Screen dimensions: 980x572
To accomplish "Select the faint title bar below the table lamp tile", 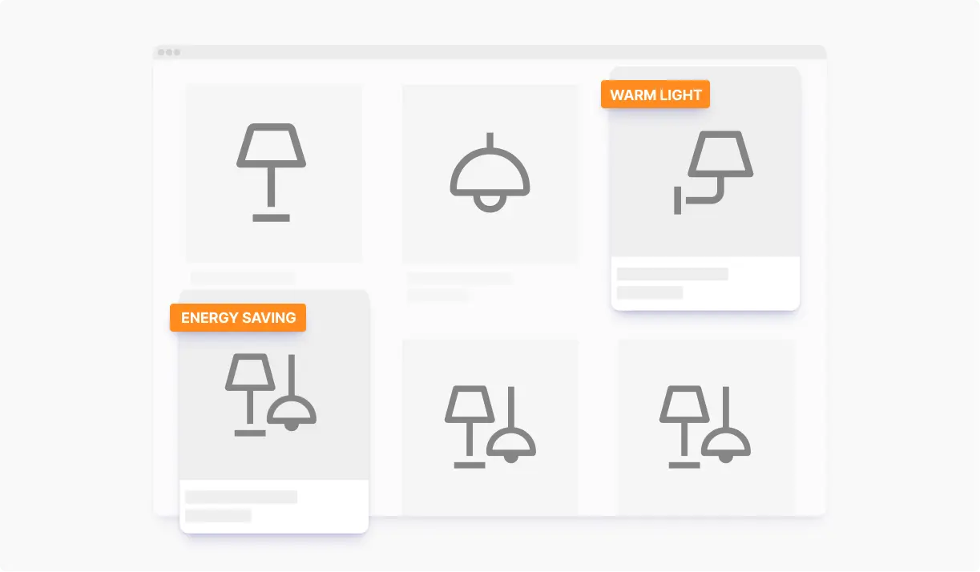I will click(243, 277).
